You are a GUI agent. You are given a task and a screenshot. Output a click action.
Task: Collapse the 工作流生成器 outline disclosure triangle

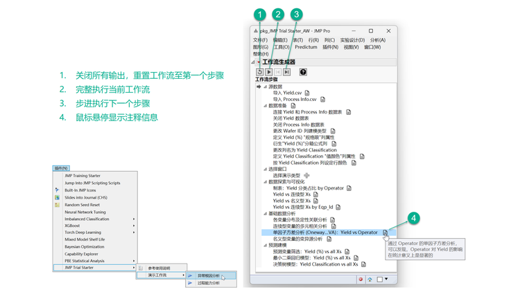coord(253,62)
